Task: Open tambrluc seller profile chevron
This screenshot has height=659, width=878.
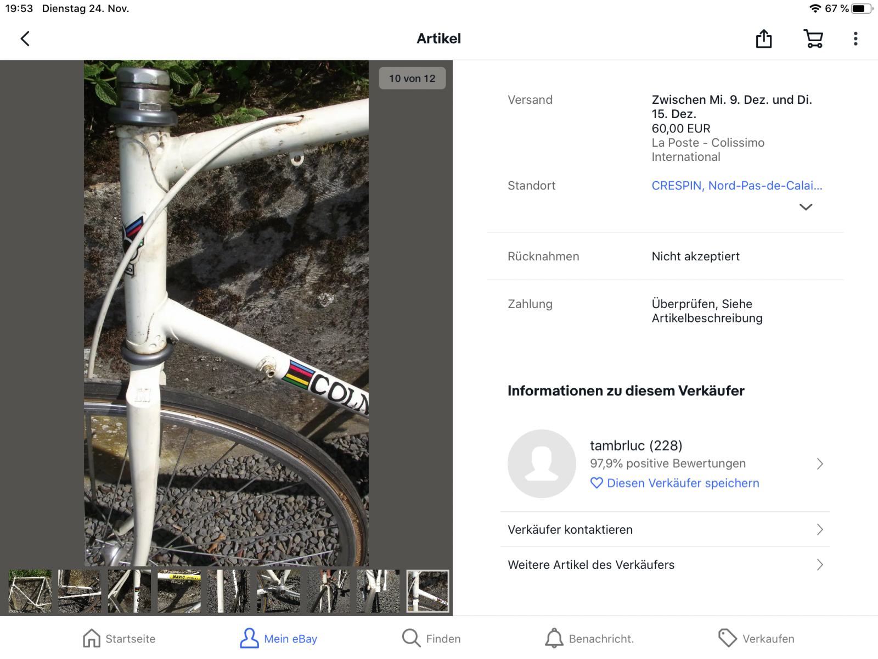Action: click(819, 463)
